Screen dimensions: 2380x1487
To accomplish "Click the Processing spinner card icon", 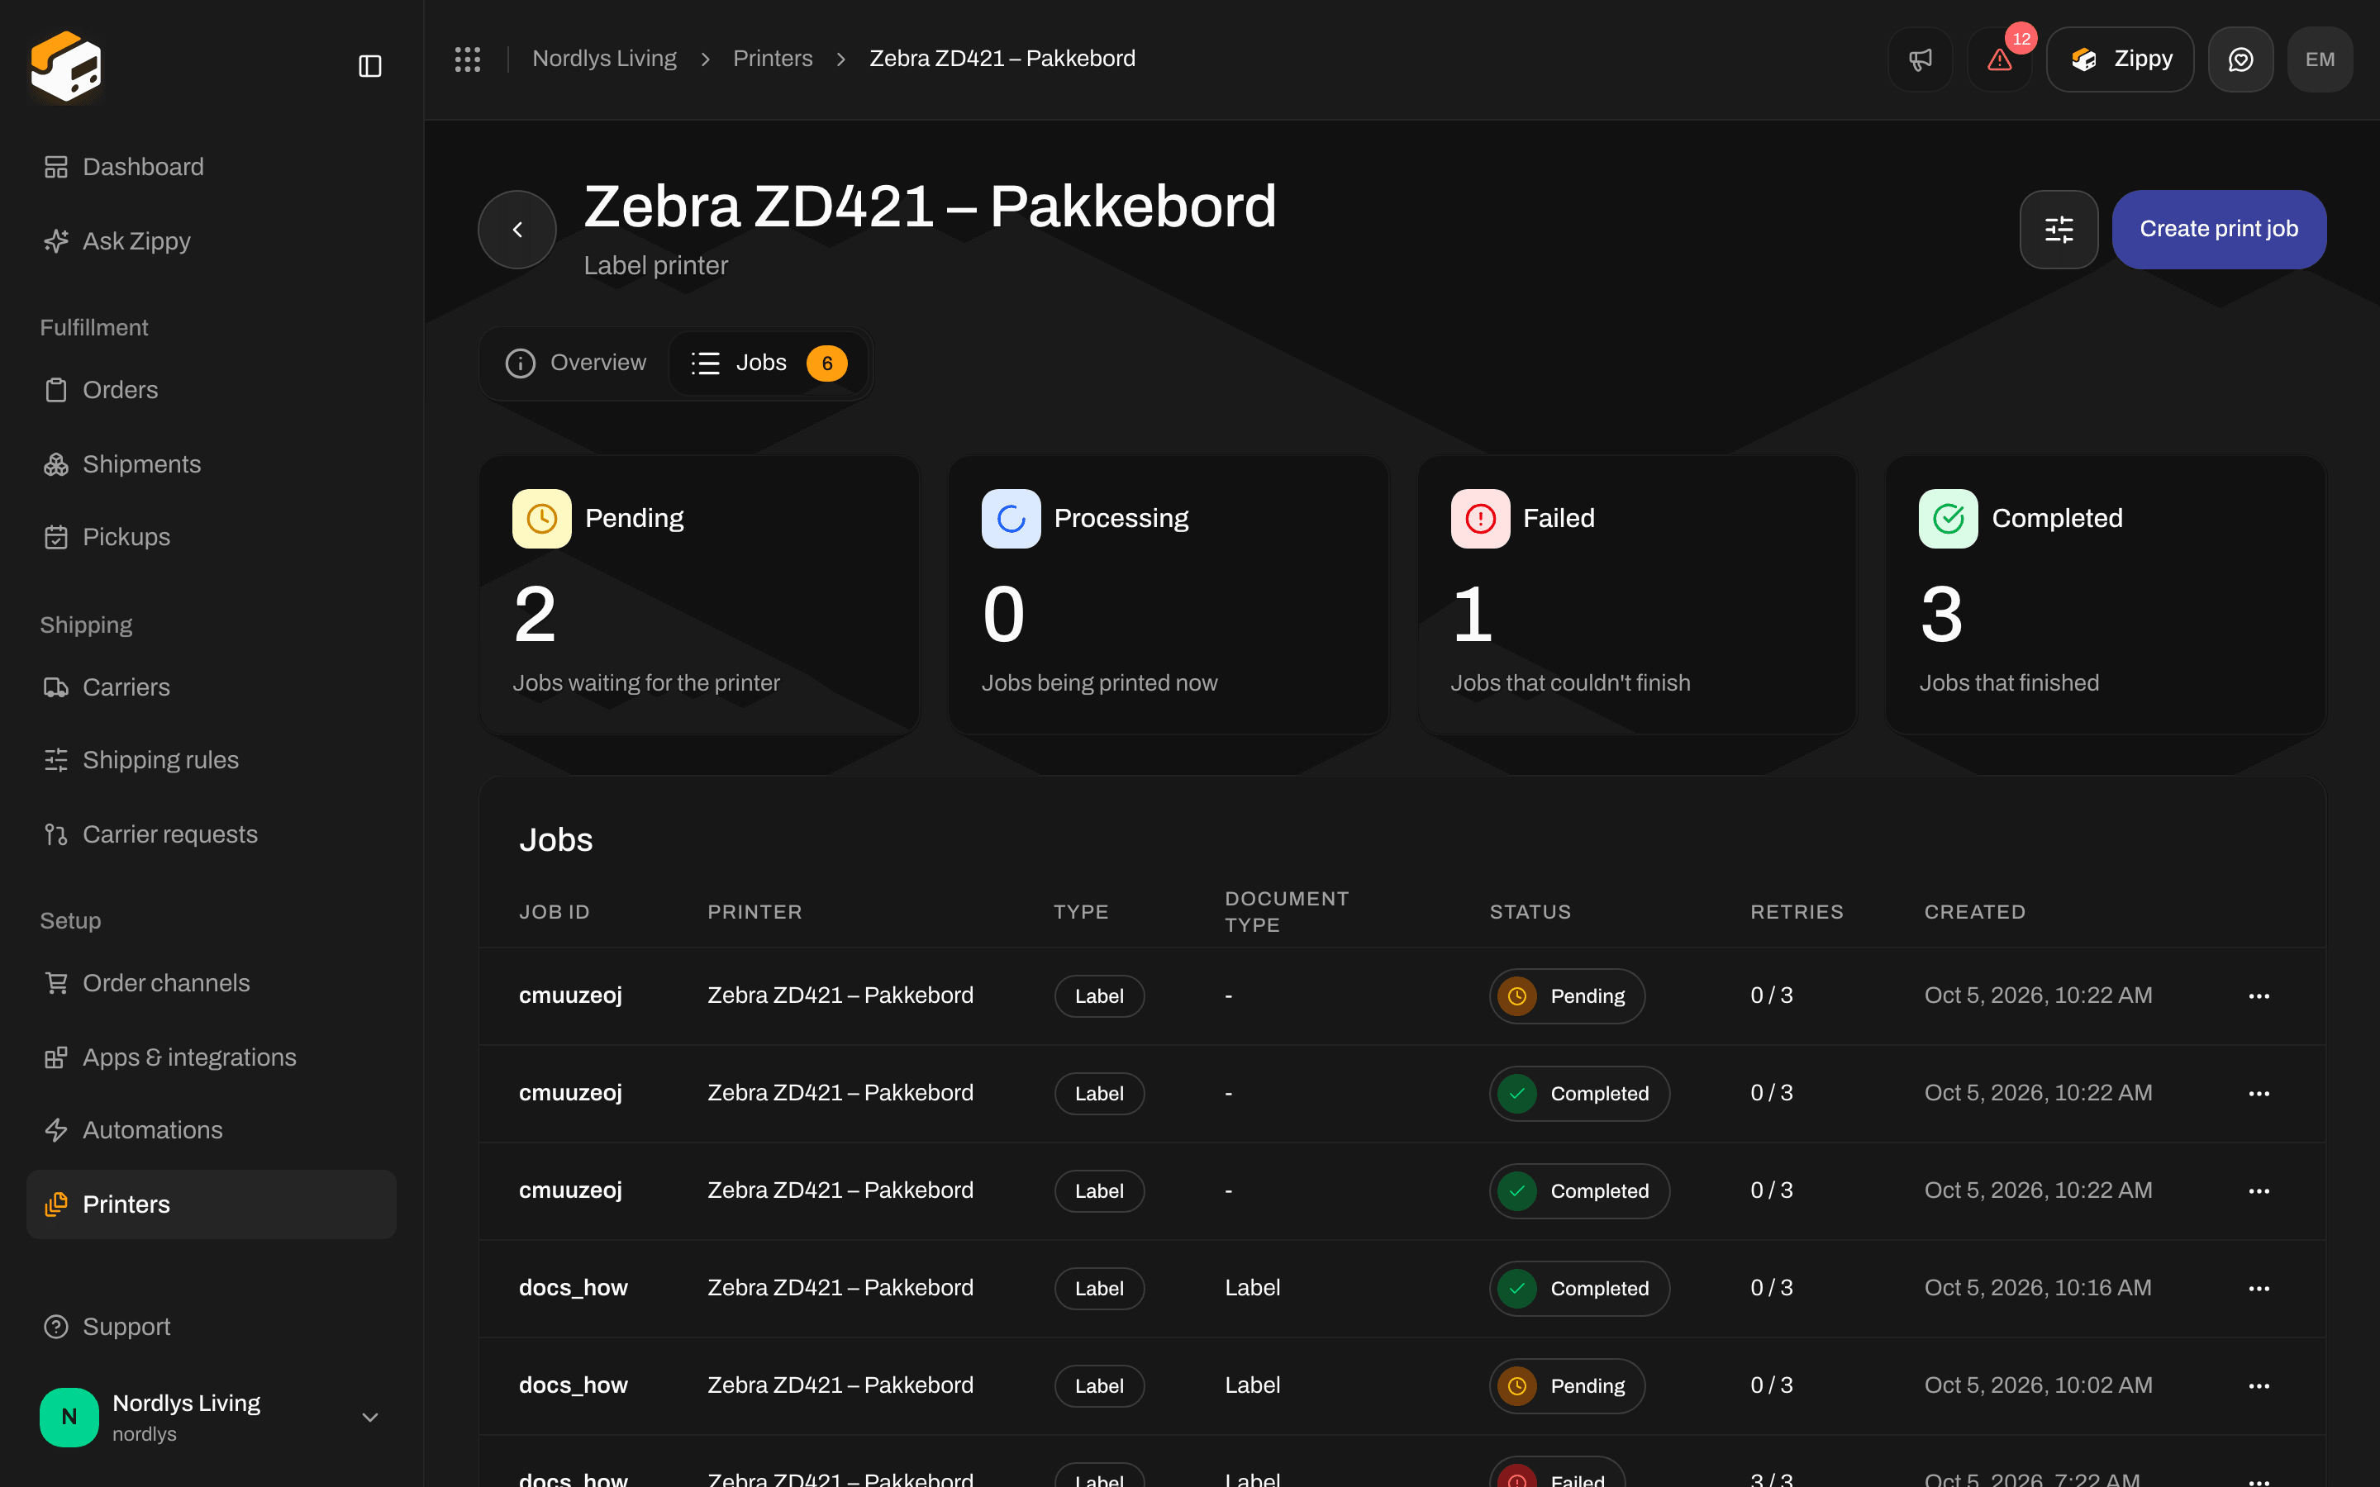I will [1011, 518].
